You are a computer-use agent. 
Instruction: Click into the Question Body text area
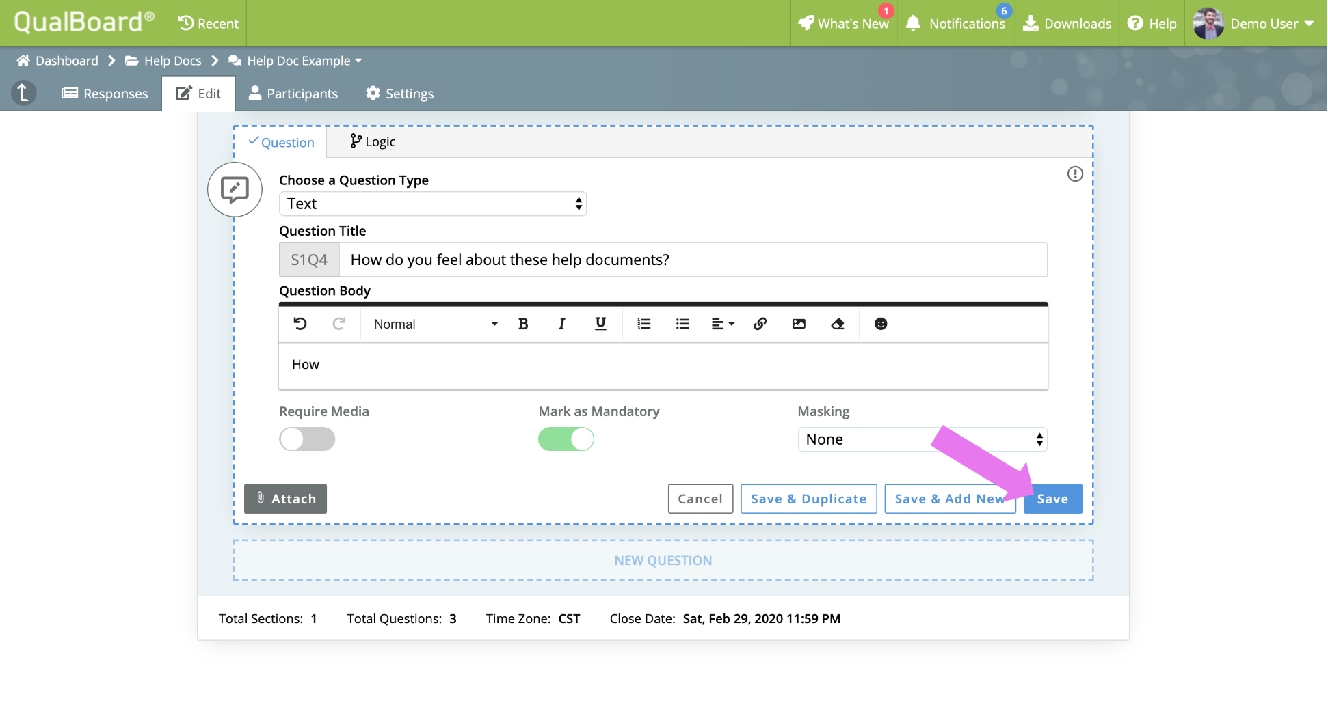pyautogui.click(x=663, y=366)
